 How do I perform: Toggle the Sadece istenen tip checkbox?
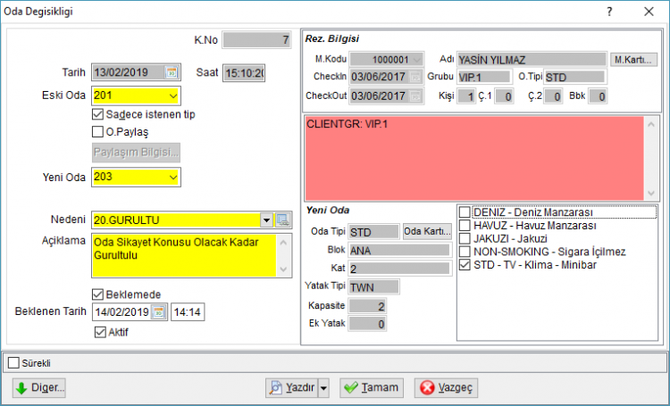pyautogui.click(x=97, y=114)
